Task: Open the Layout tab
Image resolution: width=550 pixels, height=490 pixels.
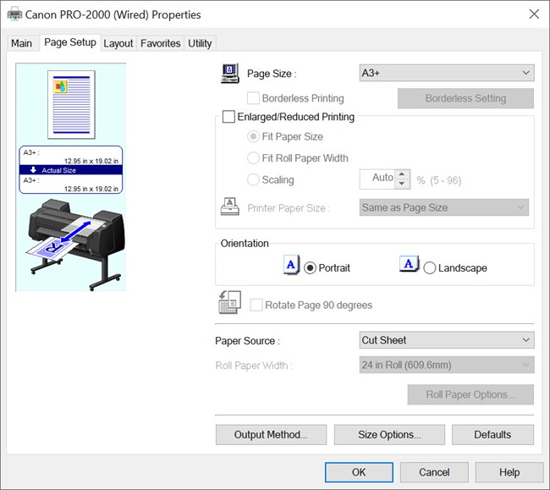Action: pyautogui.click(x=118, y=43)
